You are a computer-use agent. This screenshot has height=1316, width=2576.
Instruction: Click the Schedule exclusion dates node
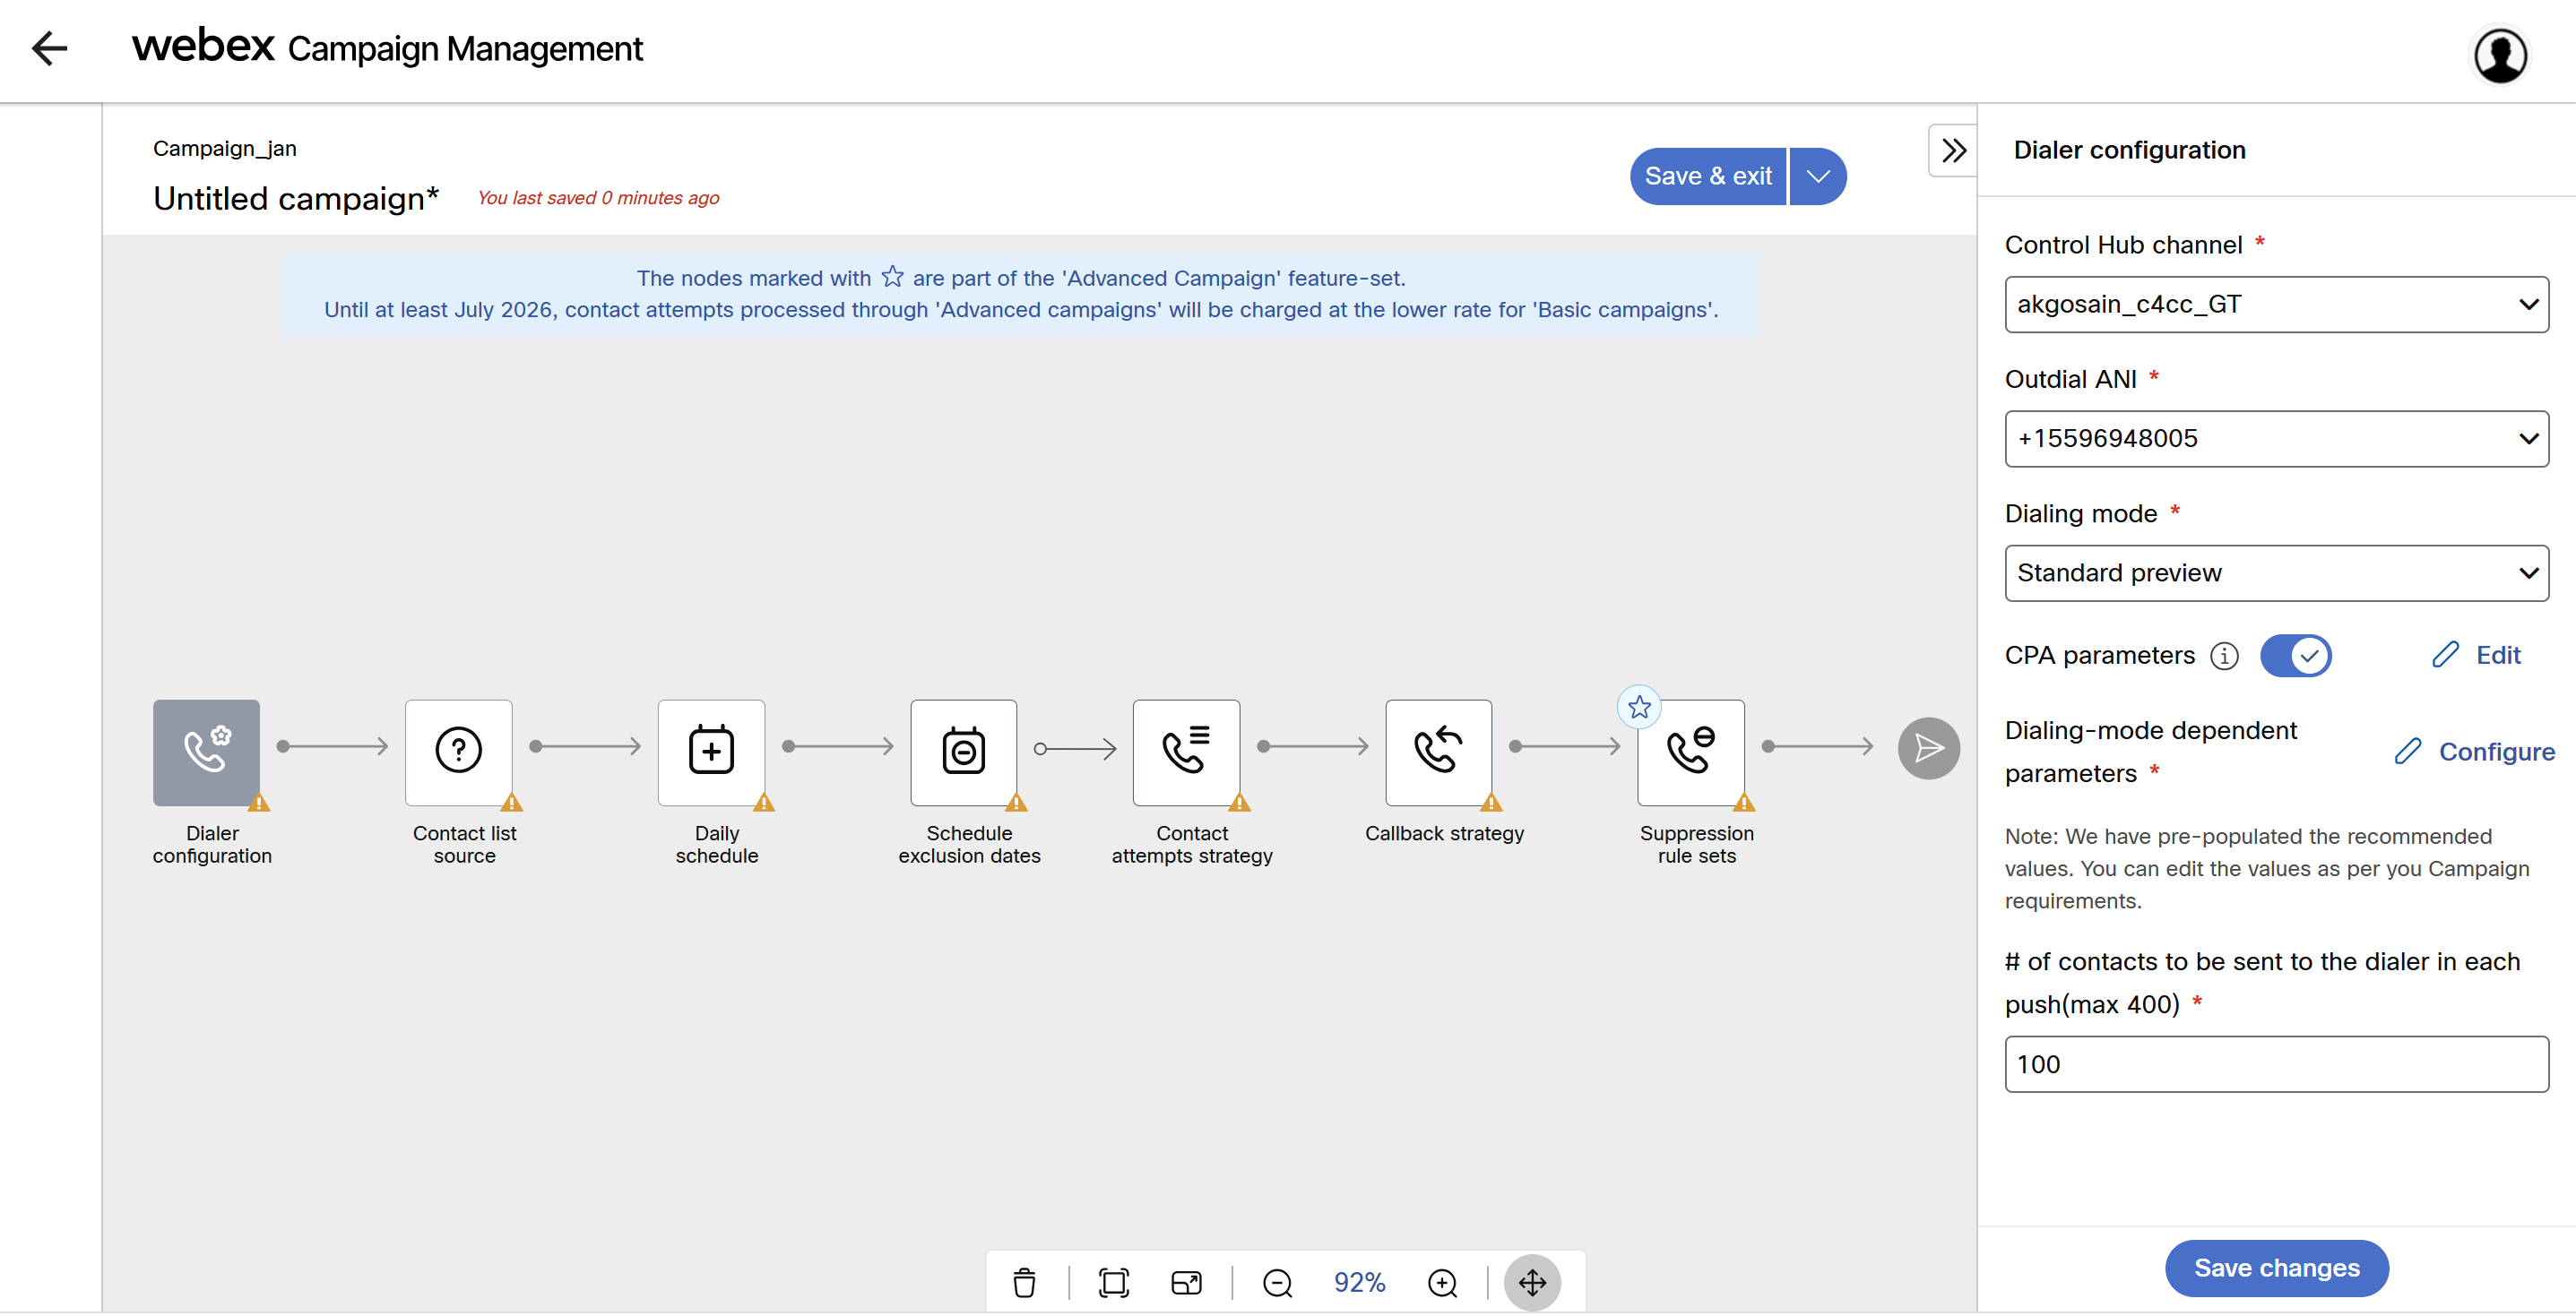[x=963, y=752]
